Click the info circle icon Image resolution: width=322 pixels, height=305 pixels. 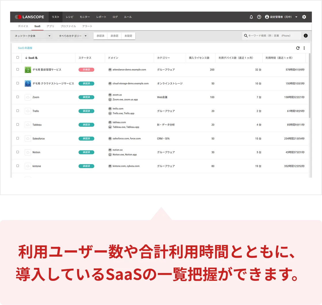[x=306, y=36]
